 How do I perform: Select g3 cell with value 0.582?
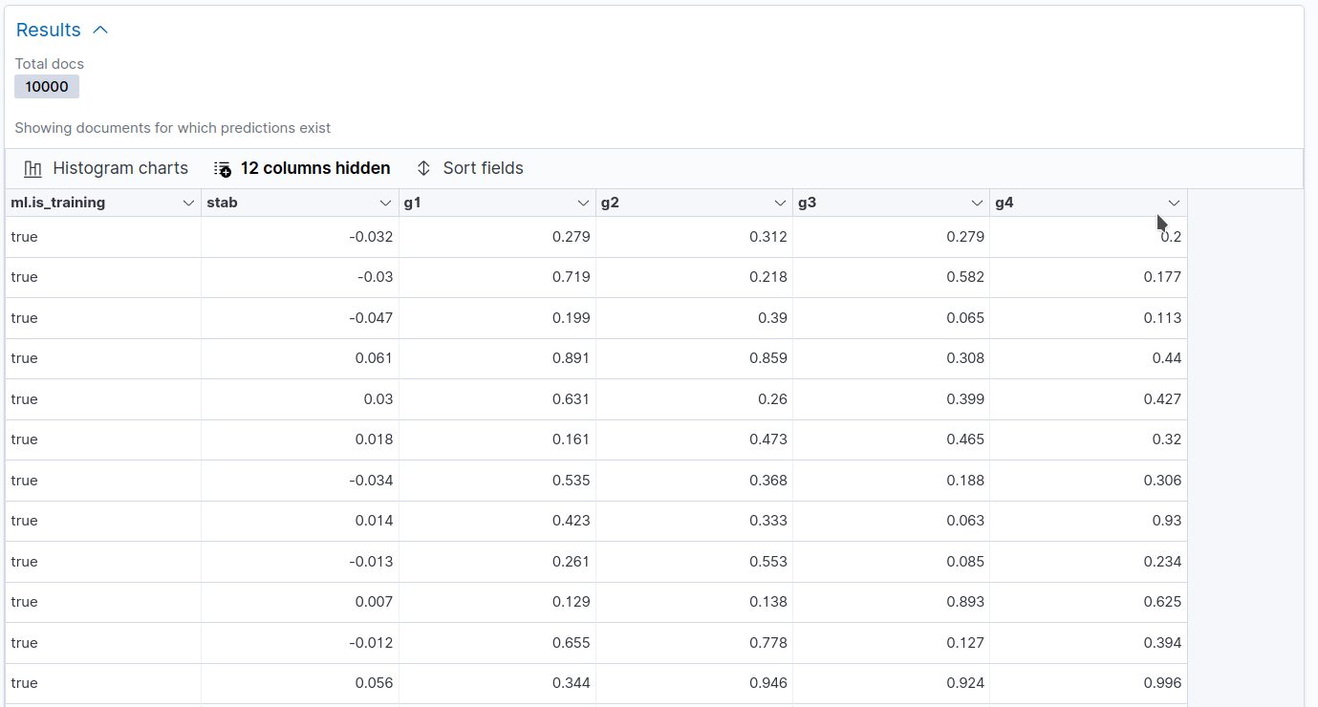891,277
